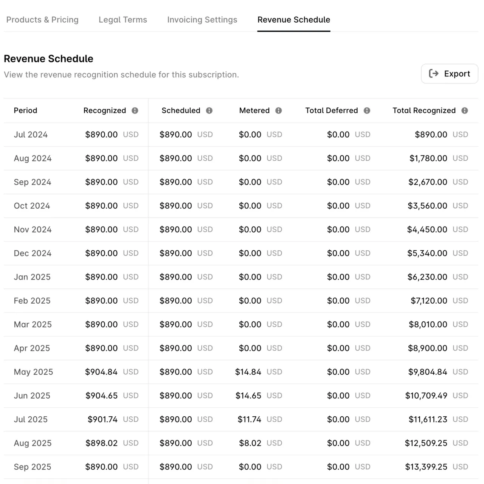Click the export arrow icon
The width and height of the screenshot is (484, 484).
pyautogui.click(x=434, y=74)
